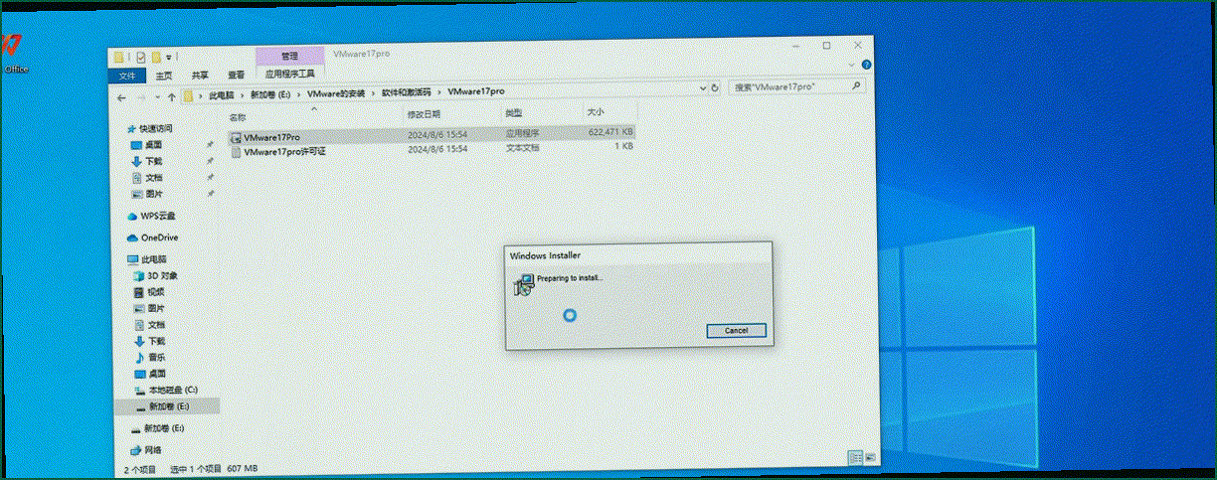1217x480 pixels.
Task: Click modified date of VMware17pro许可证
Action: click(437, 149)
